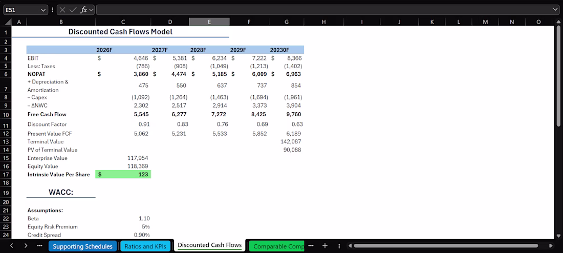Select column H header
The image size is (563, 253).
pos(323,22)
